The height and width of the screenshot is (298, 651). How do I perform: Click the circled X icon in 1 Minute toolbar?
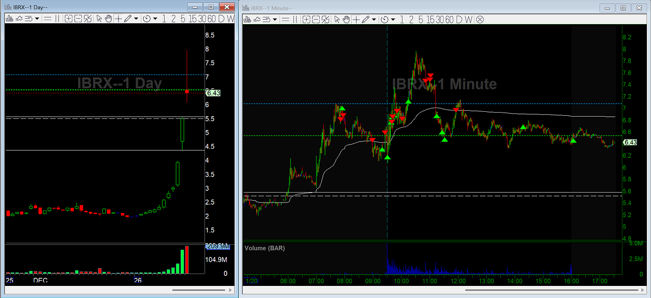point(480,19)
